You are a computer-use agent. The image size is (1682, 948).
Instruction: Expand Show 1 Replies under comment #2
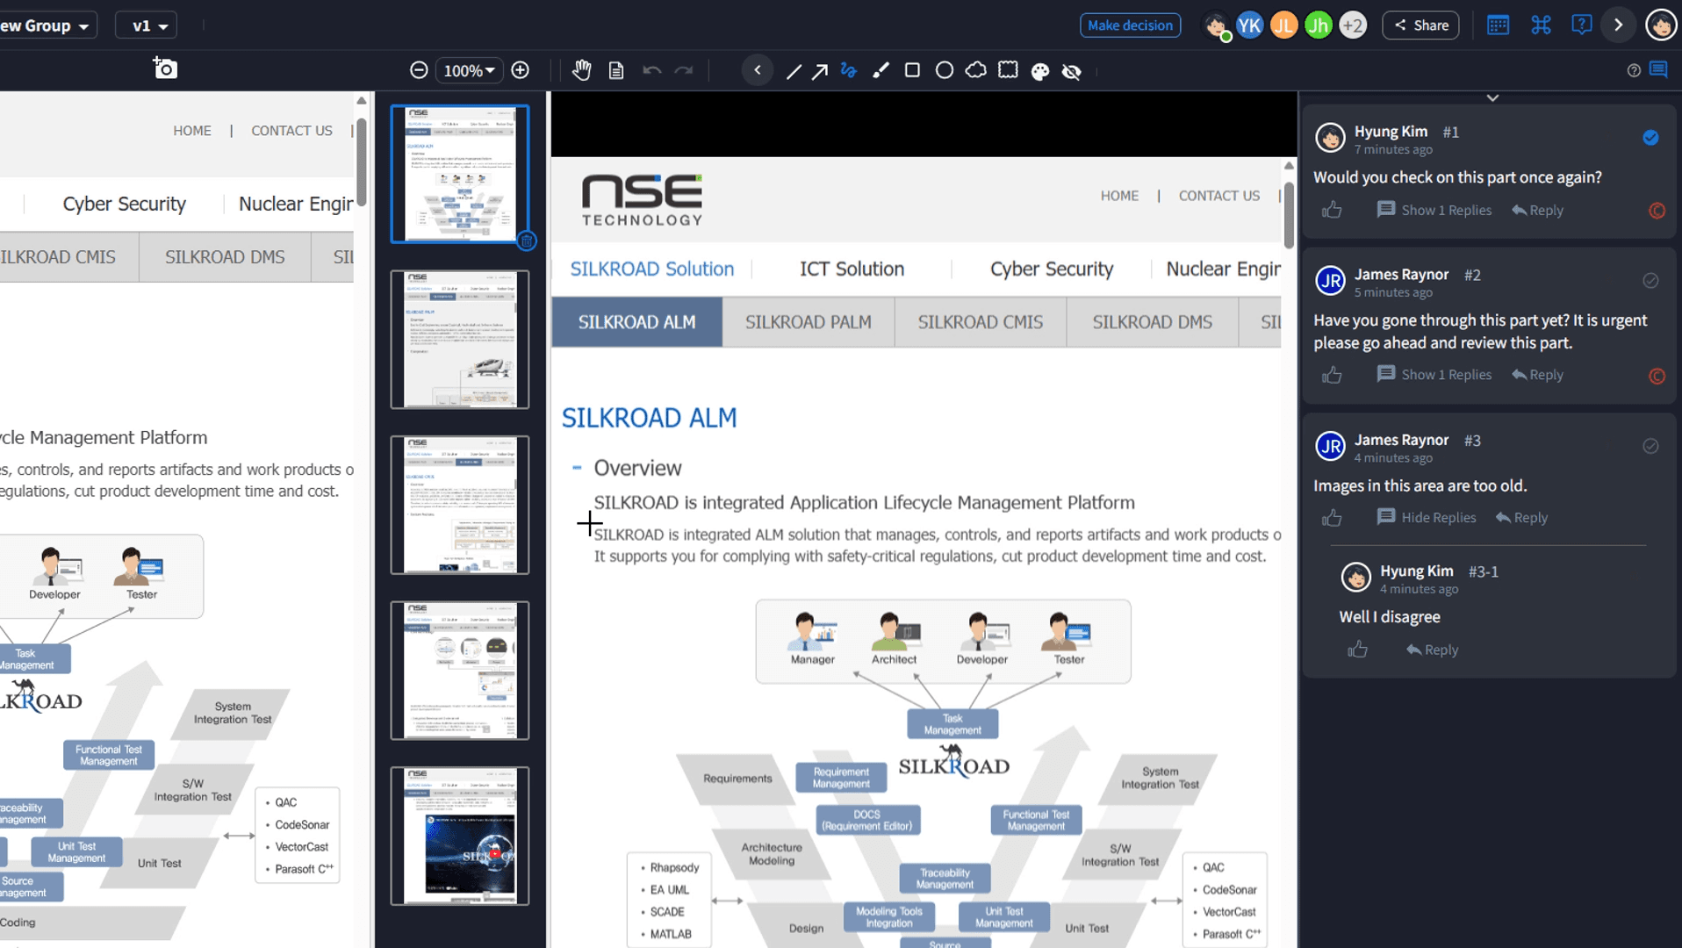tap(1434, 375)
